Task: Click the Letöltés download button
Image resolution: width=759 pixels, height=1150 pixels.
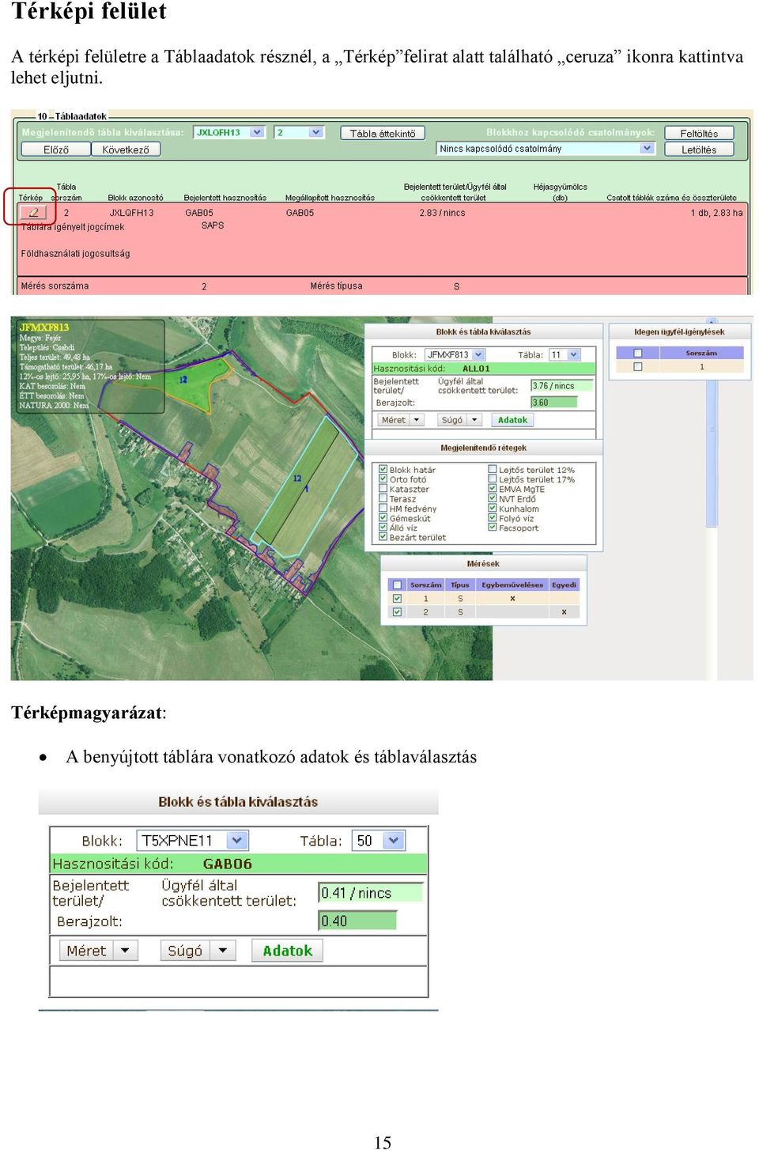Action: pyautogui.click(x=699, y=149)
